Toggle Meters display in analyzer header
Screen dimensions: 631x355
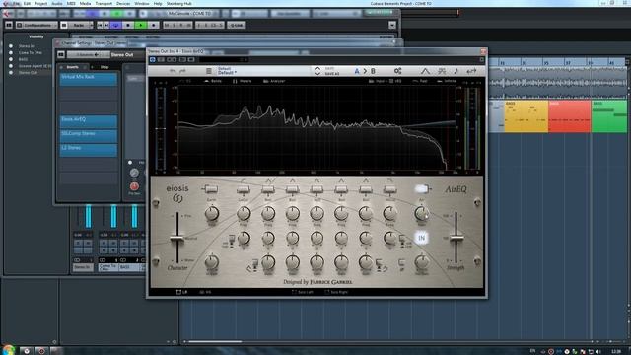click(242, 81)
